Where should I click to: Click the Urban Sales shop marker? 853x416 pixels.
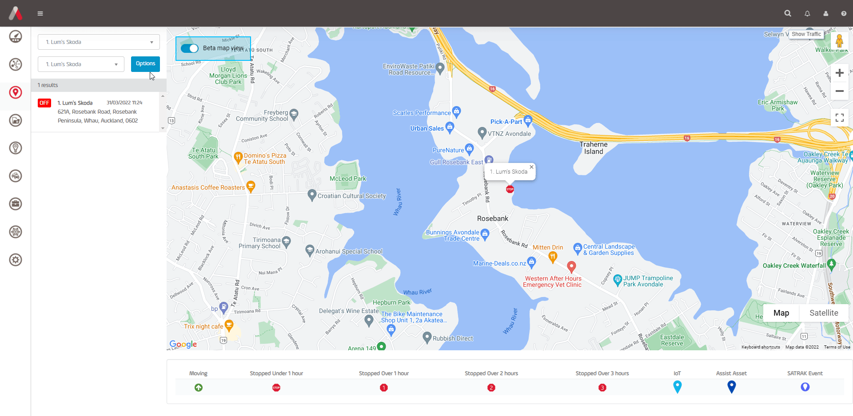[x=450, y=127]
